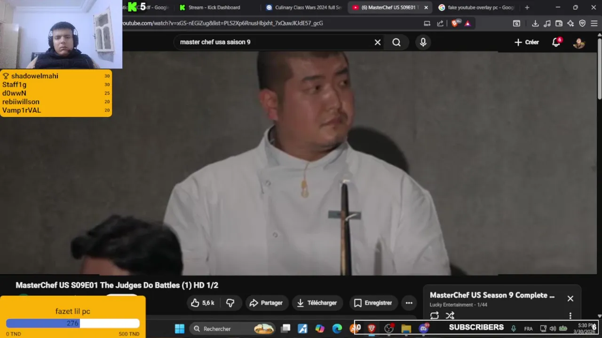Viewport: 602px width, 338px height.
Task: Open the Lucky Entertainment playlist title link
Action: [492, 295]
